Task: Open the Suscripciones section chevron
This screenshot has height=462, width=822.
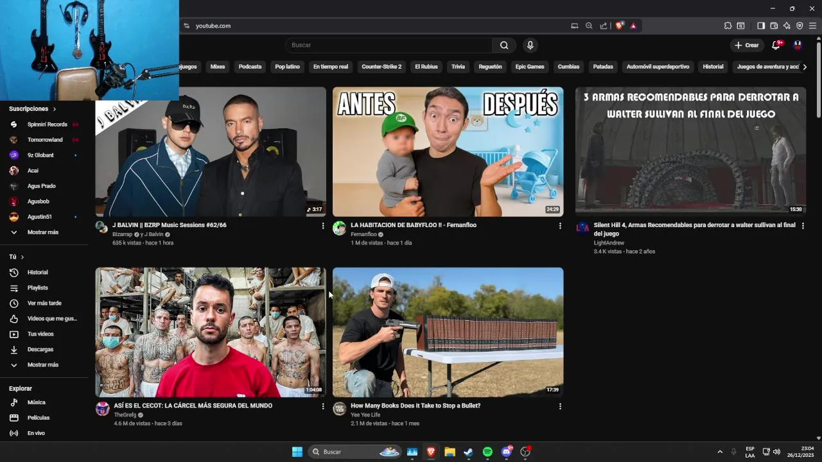Action: [54, 109]
